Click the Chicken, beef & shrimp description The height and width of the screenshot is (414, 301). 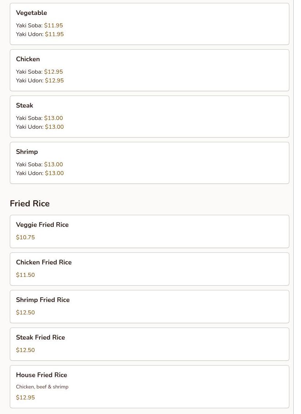coord(42,387)
